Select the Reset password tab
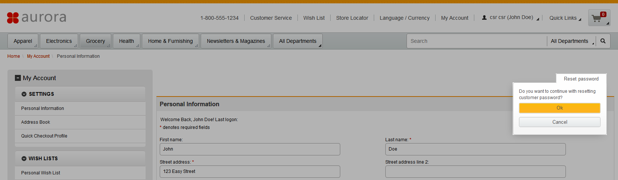 (x=581, y=79)
